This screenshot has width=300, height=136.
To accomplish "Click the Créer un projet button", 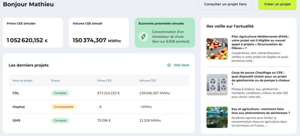I will [277, 4].
